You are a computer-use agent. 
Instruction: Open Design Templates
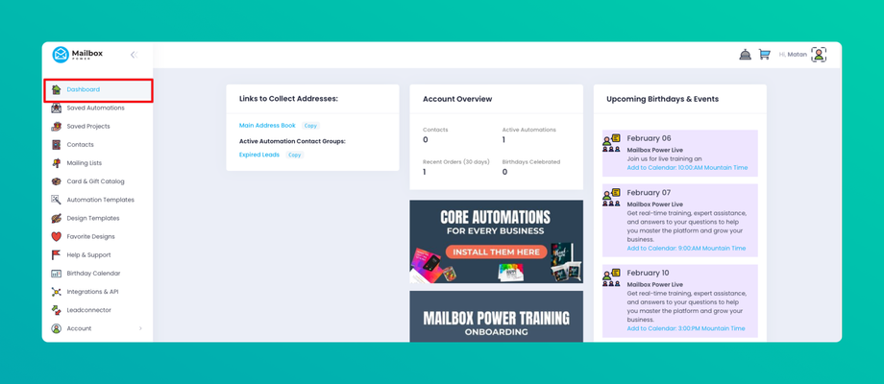pyautogui.click(x=93, y=218)
